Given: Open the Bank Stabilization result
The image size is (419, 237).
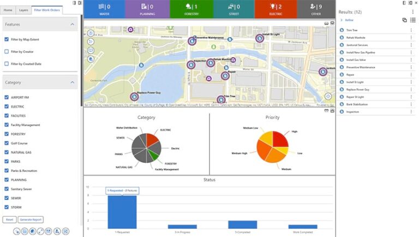Looking at the screenshot, I should (377, 105).
